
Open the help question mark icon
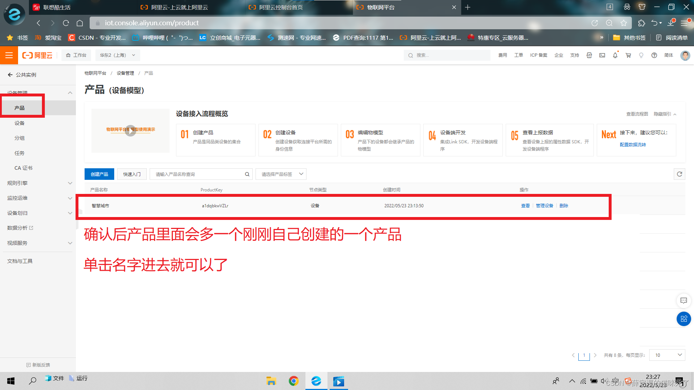tap(654, 55)
